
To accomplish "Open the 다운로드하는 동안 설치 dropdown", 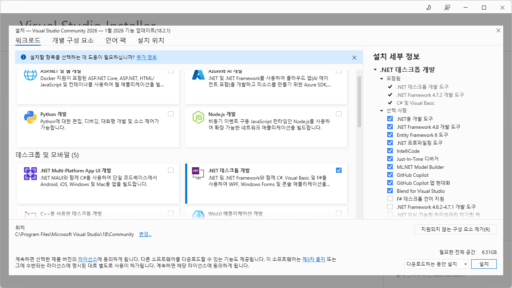I will [x=436, y=264].
